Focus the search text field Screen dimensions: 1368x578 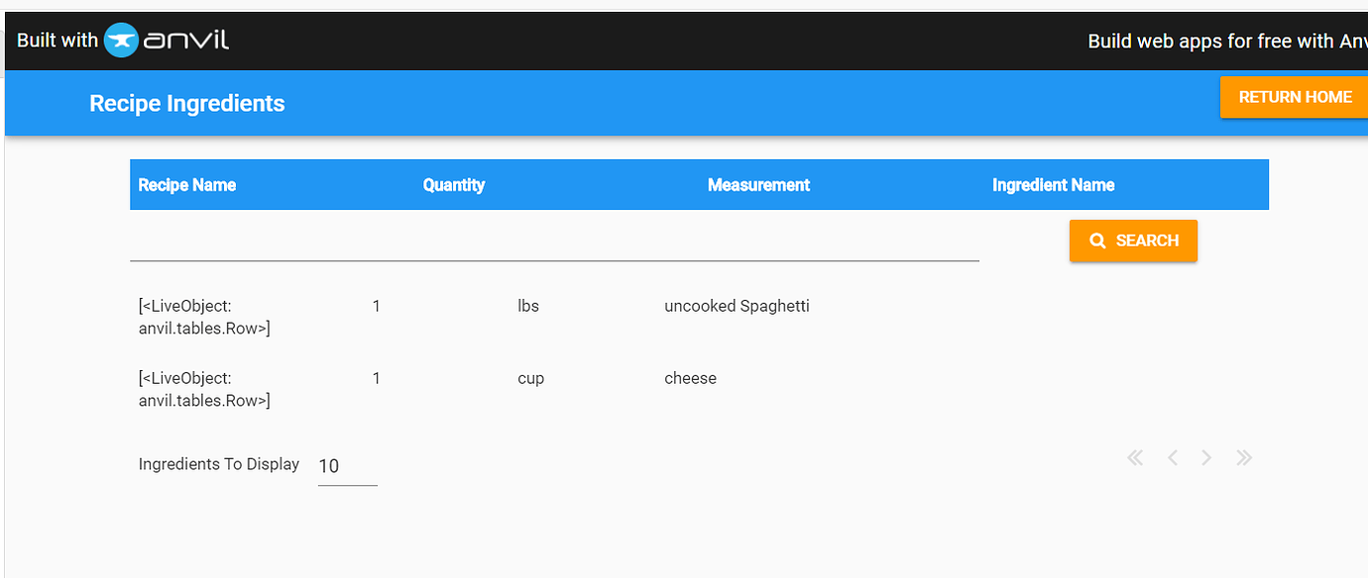pyautogui.click(x=554, y=241)
